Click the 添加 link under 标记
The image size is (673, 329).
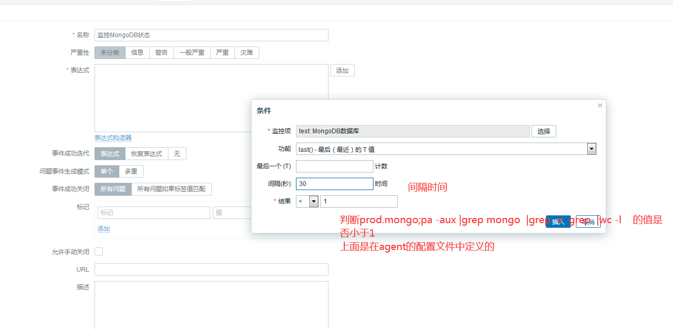[103, 229]
